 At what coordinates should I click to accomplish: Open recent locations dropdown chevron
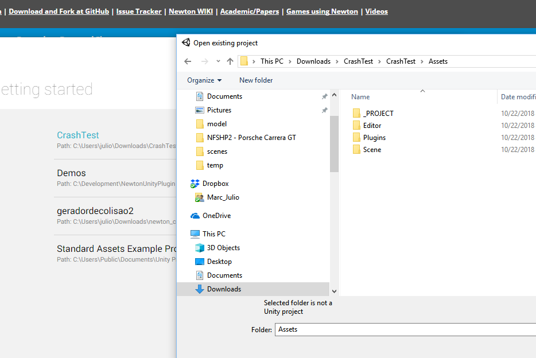(x=218, y=61)
